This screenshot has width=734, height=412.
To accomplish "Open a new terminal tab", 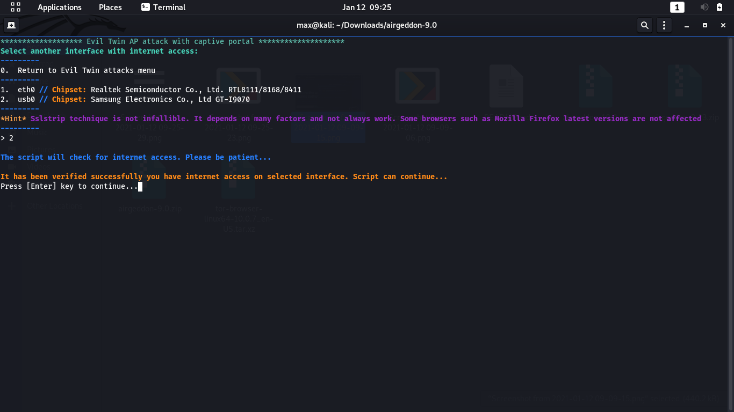I will tap(11, 25).
